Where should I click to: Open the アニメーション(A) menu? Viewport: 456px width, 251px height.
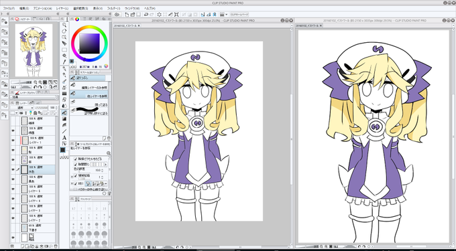coord(42,9)
